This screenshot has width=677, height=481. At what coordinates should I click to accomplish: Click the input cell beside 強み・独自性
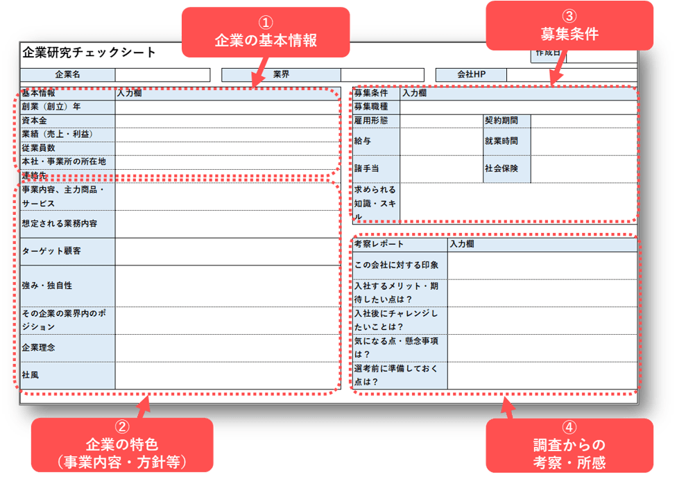click(228, 286)
